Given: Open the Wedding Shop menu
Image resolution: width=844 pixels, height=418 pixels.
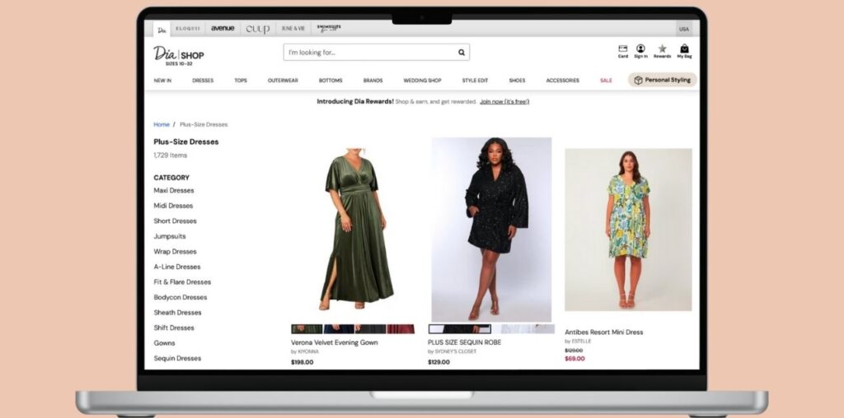Looking at the screenshot, I should point(422,81).
